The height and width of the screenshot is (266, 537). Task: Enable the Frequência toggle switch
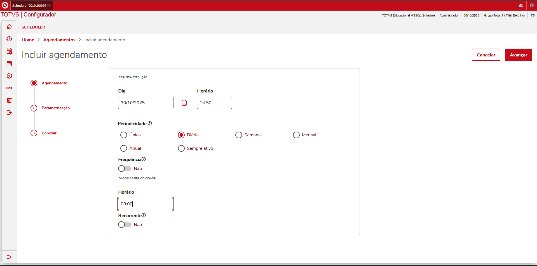(125, 168)
